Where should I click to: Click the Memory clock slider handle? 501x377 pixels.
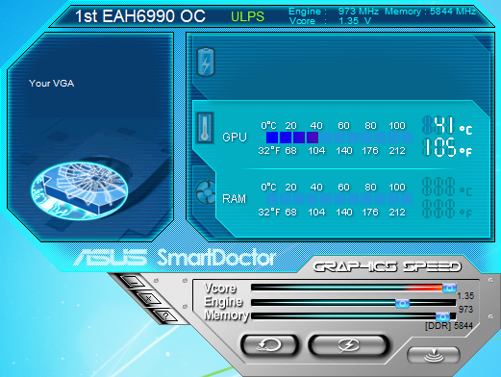pyautogui.click(x=442, y=316)
